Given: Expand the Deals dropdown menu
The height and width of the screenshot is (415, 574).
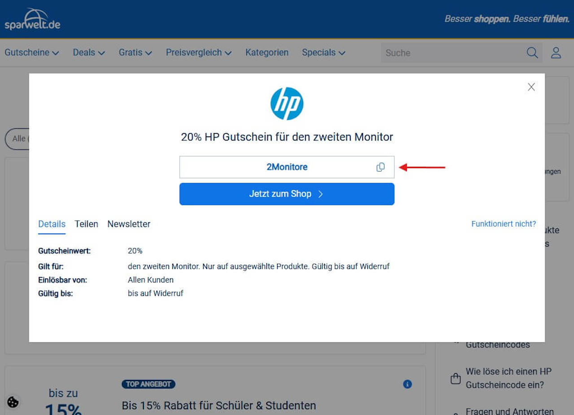Looking at the screenshot, I should [x=89, y=52].
